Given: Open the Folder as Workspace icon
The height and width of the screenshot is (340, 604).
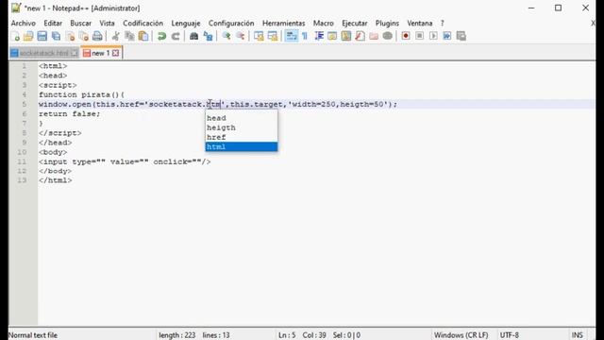Looking at the screenshot, I should click(x=374, y=36).
